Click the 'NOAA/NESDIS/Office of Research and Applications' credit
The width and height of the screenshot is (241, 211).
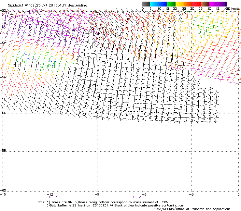pyautogui.click(x=192, y=209)
